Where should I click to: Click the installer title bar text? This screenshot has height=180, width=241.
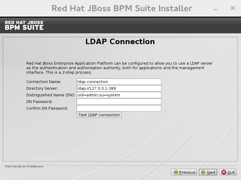pos(122,8)
